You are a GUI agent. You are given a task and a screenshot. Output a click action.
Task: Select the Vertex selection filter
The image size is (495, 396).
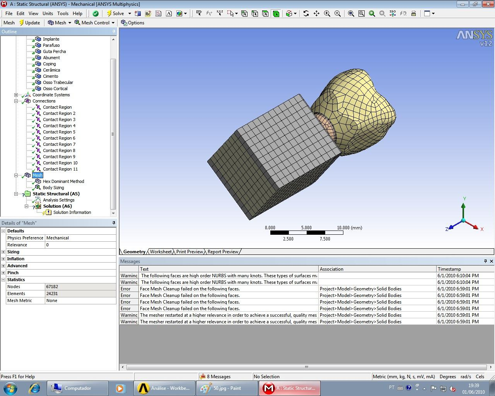[244, 14]
